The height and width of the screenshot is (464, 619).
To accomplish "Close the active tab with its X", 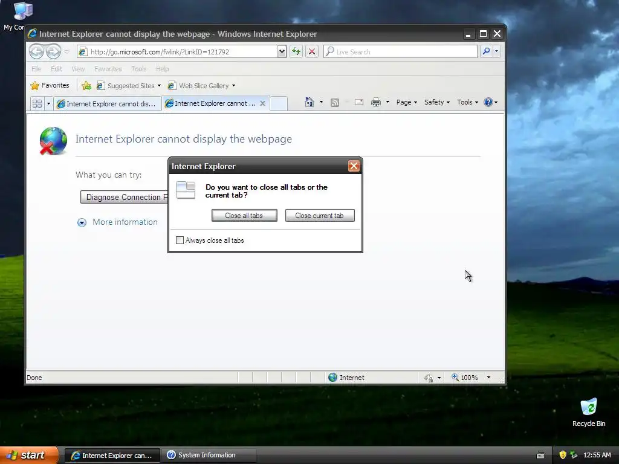I will (262, 103).
